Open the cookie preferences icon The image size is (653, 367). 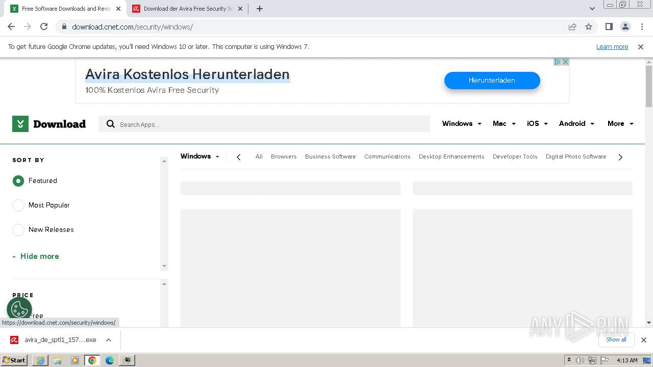coord(19,309)
